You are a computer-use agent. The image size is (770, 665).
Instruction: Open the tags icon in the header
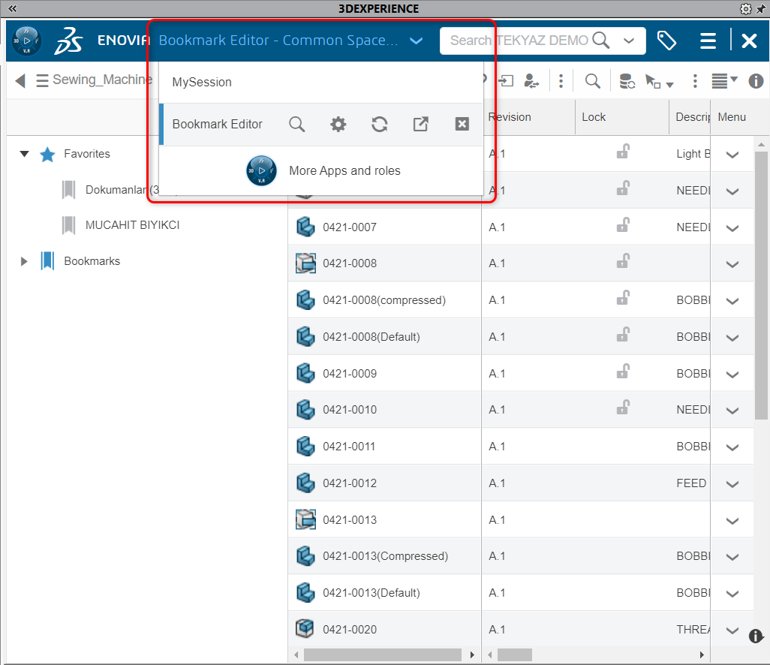666,41
